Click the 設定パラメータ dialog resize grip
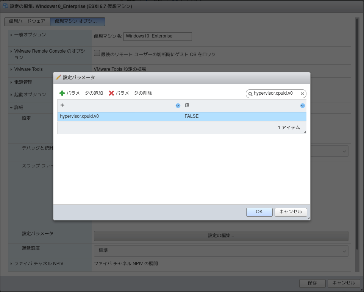The height and width of the screenshot is (292, 364). coord(308,218)
